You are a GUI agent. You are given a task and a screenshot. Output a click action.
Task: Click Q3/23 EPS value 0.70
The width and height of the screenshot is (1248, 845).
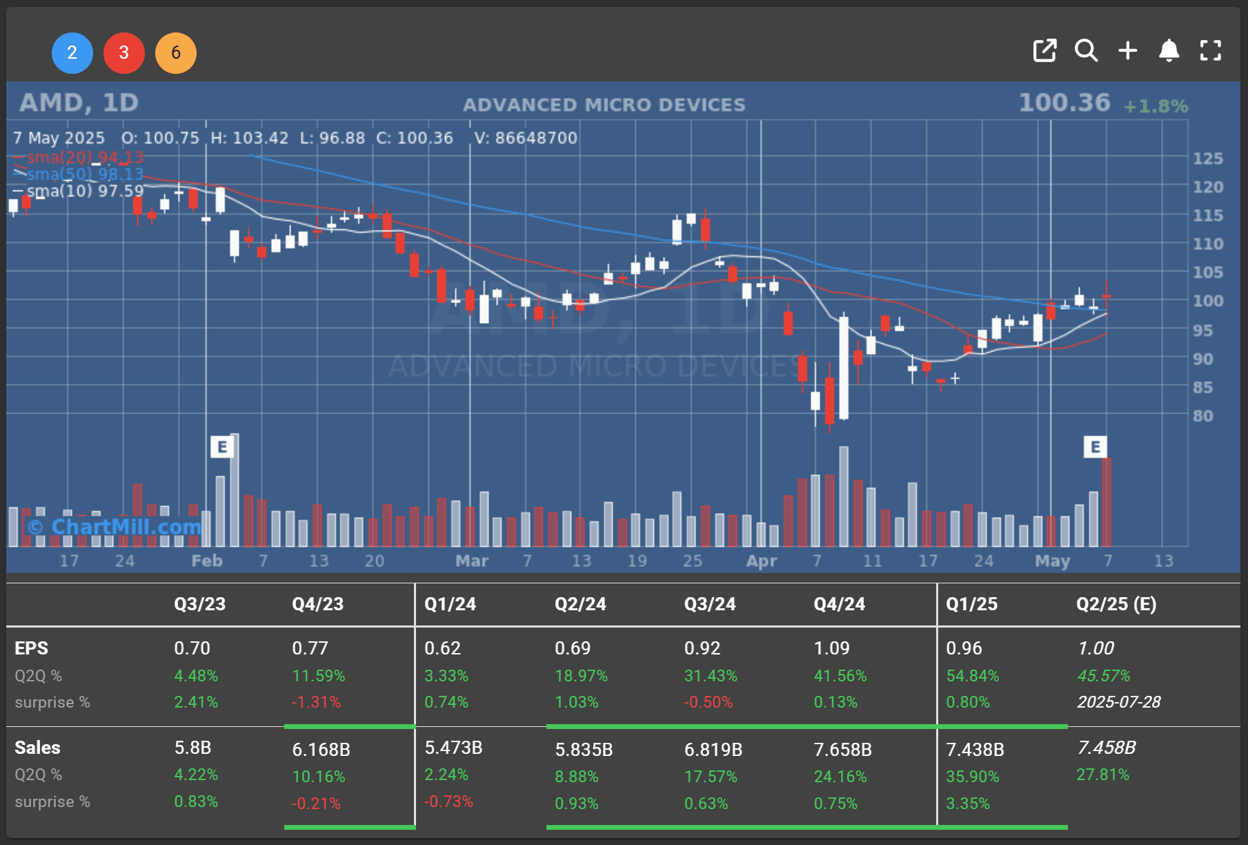192,648
